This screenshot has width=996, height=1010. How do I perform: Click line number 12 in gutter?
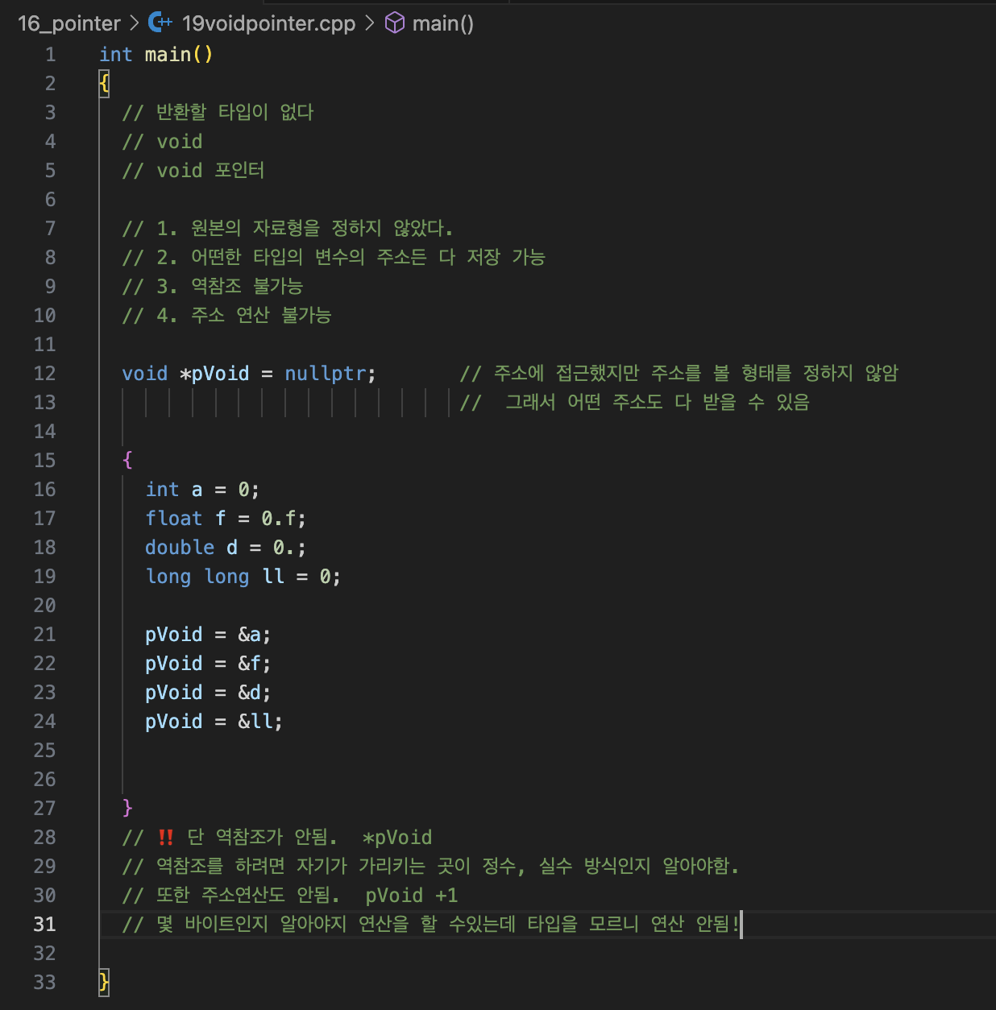(x=45, y=374)
